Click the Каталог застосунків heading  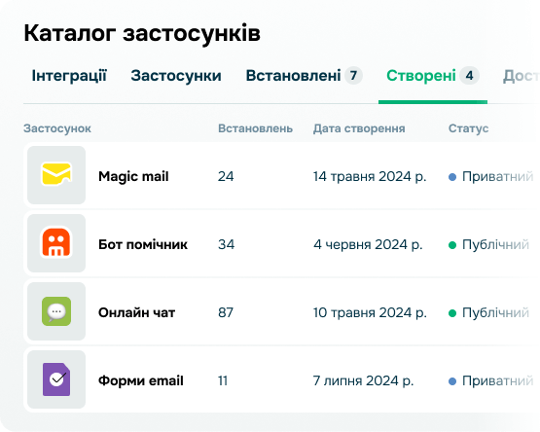coord(142,33)
